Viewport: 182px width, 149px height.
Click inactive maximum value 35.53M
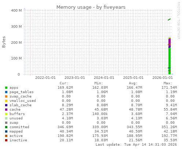pyautogui.click(x=170, y=140)
